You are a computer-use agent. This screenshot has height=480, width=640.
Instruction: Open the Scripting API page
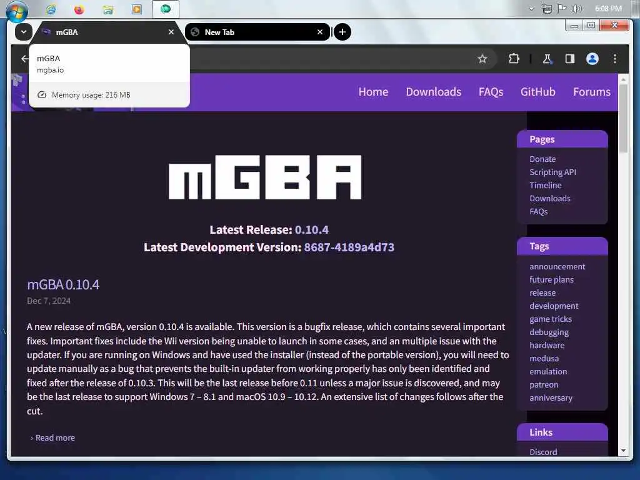pos(552,172)
